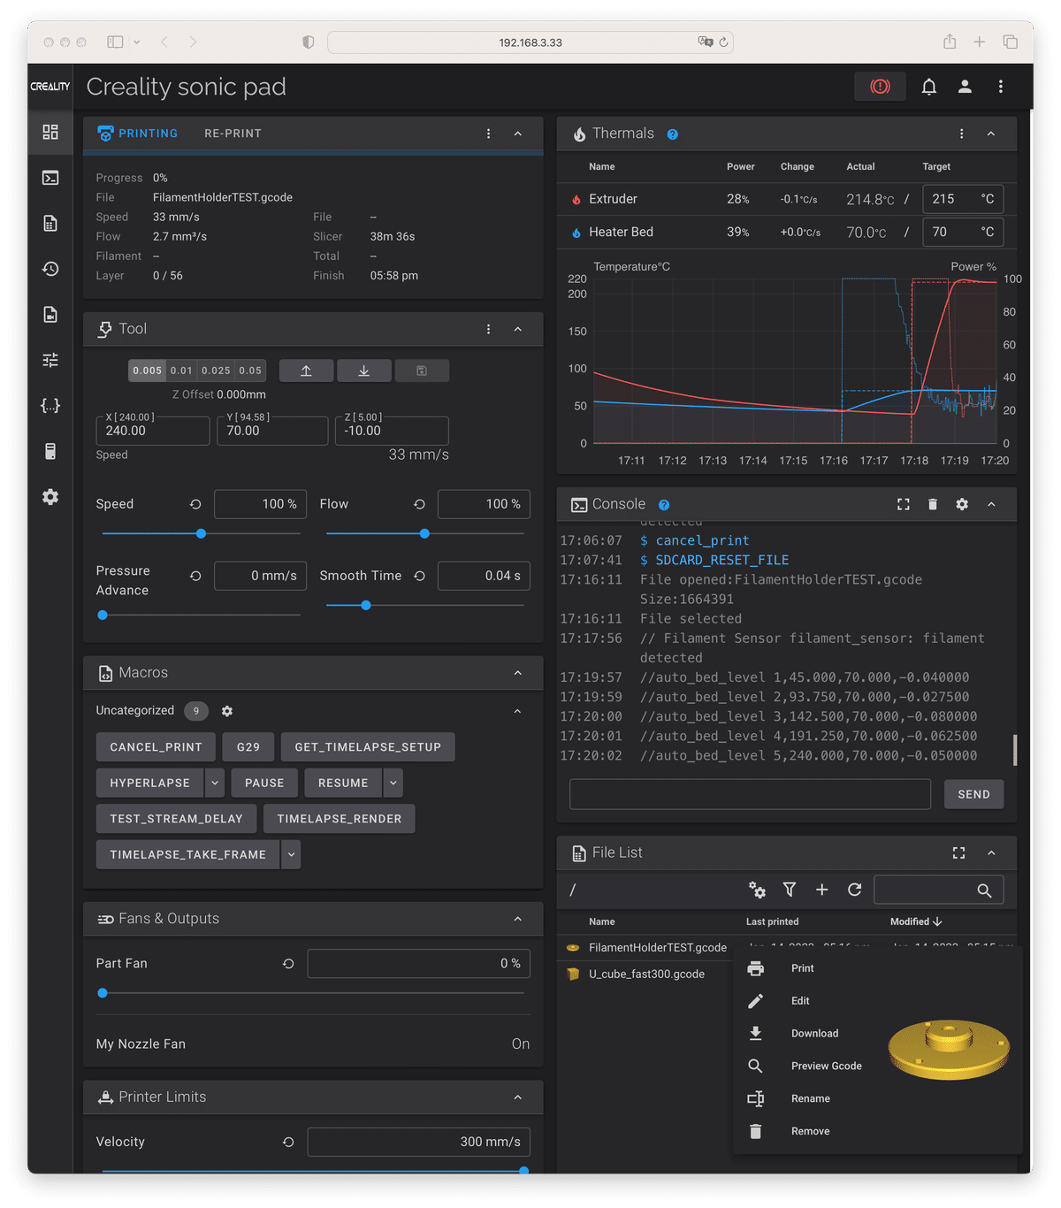Open the Tool card options menu
Screen dimensions: 1061x1208
[x=488, y=329]
